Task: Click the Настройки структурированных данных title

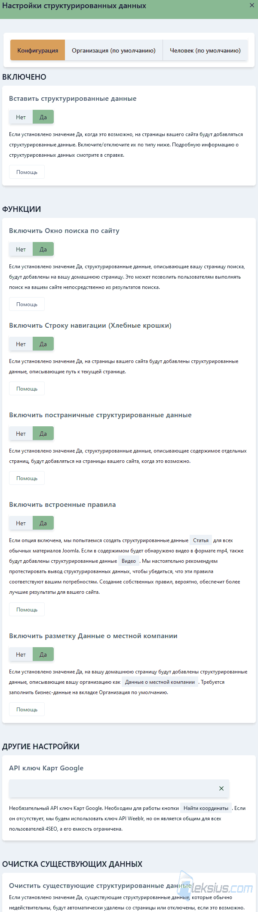Action: click(74, 6)
